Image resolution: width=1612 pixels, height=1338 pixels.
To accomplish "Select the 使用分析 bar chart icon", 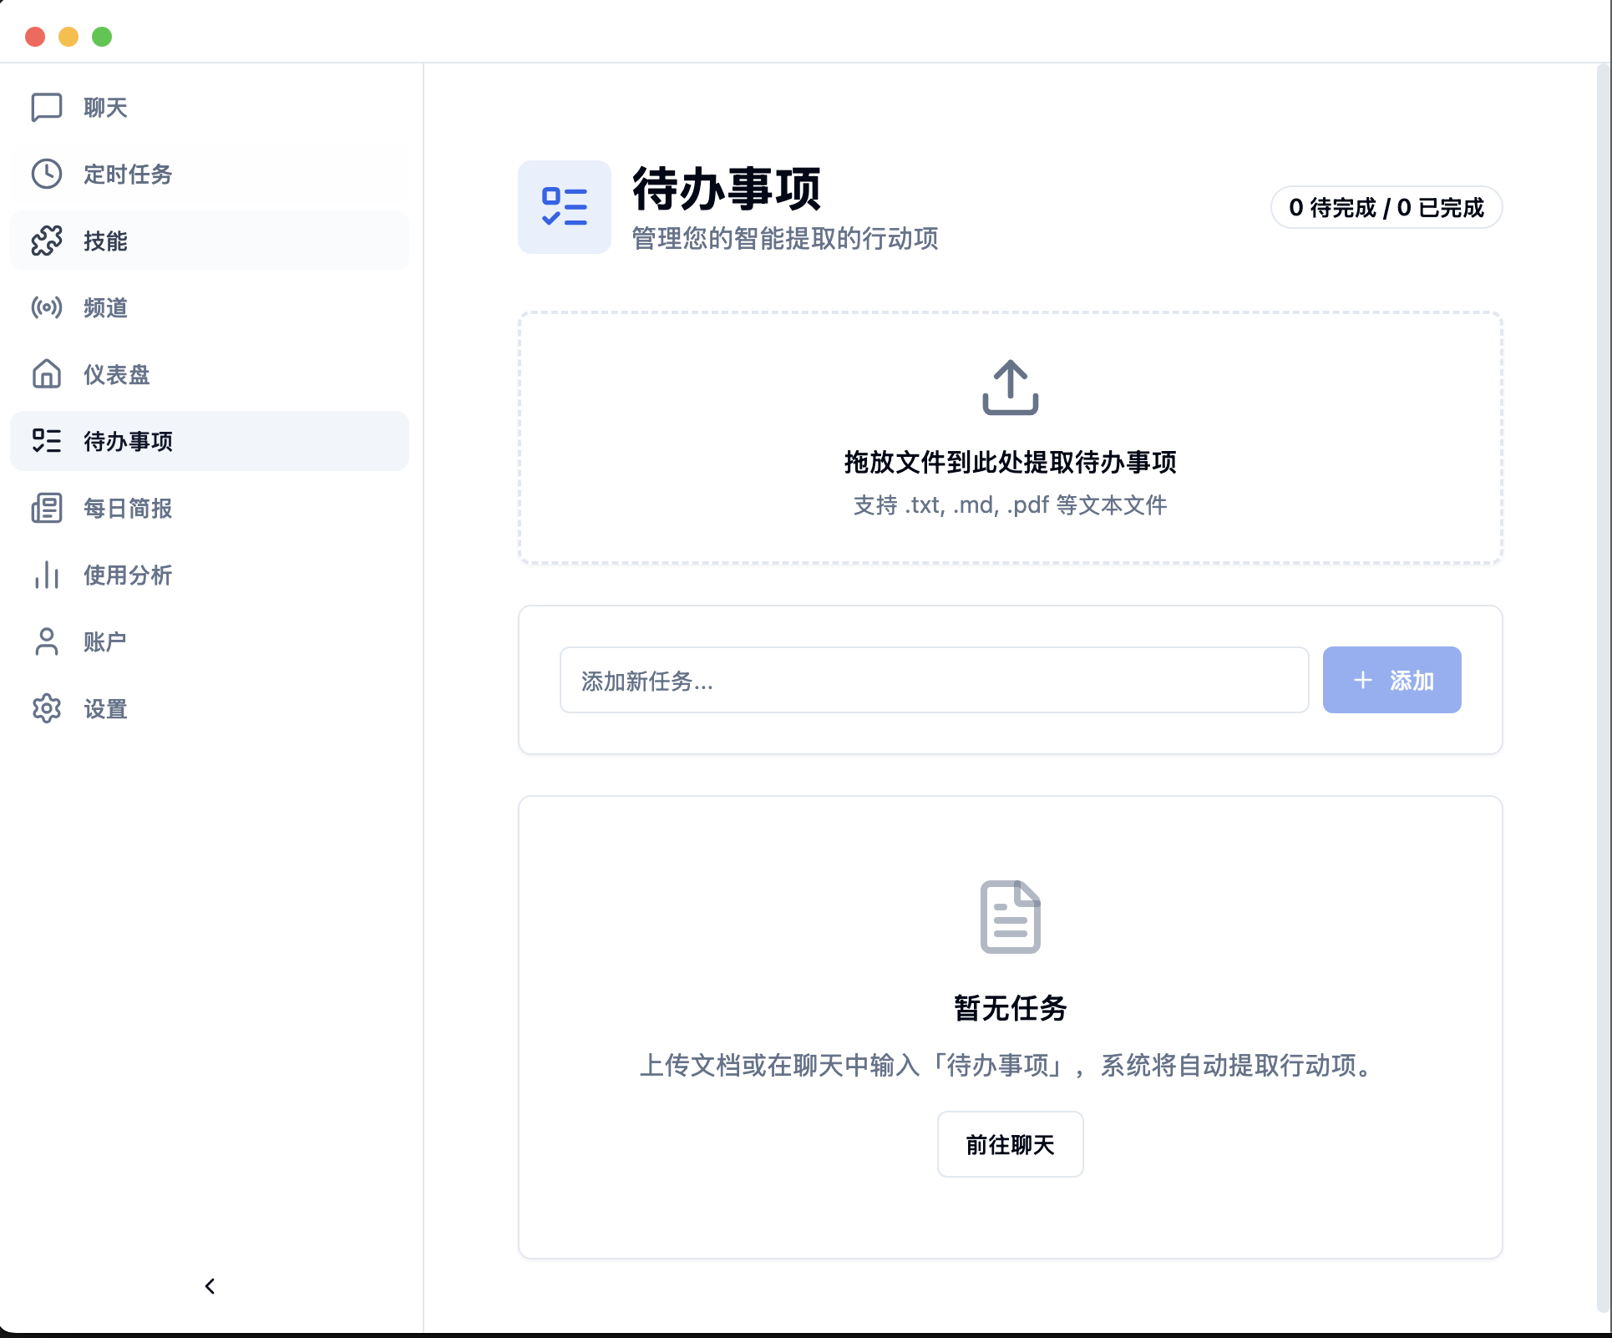I will coord(46,575).
